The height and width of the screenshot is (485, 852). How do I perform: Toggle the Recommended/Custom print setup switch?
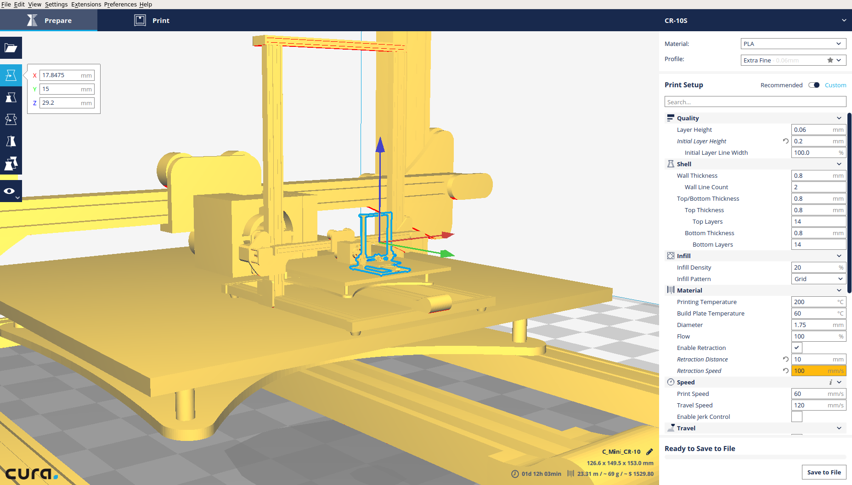point(814,85)
